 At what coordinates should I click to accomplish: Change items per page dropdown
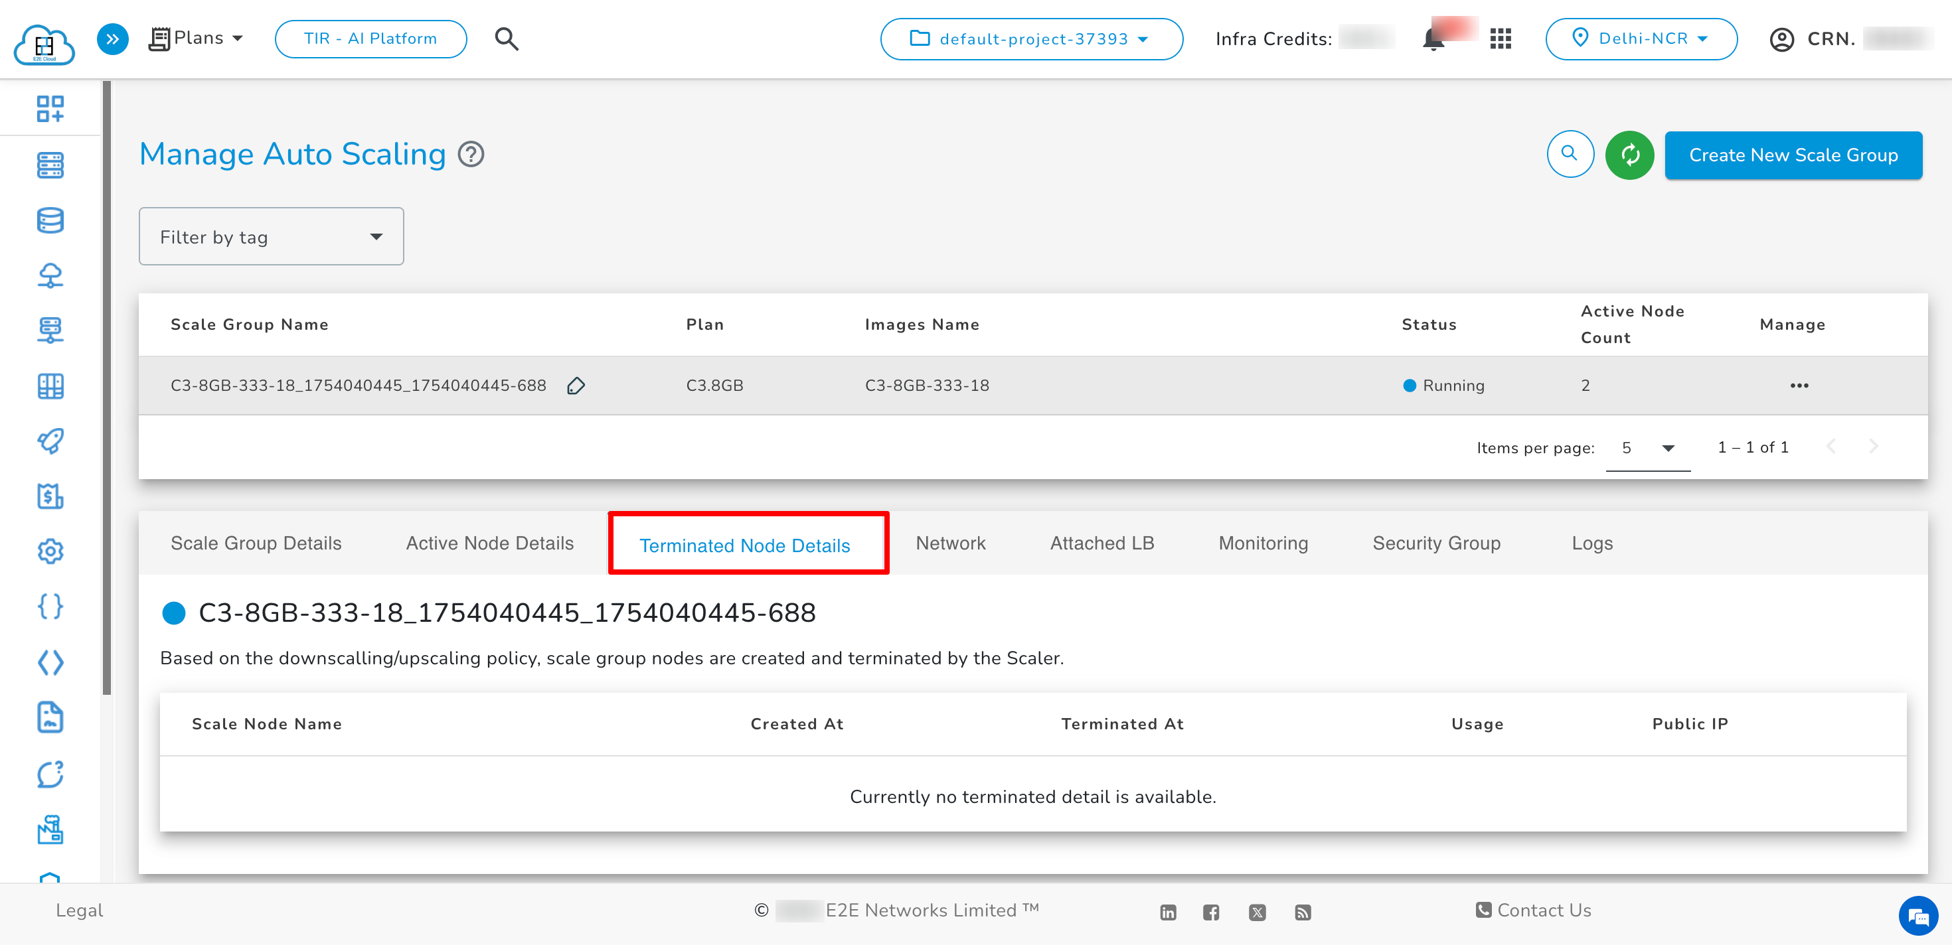pyautogui.click(x=1647, y=448)
